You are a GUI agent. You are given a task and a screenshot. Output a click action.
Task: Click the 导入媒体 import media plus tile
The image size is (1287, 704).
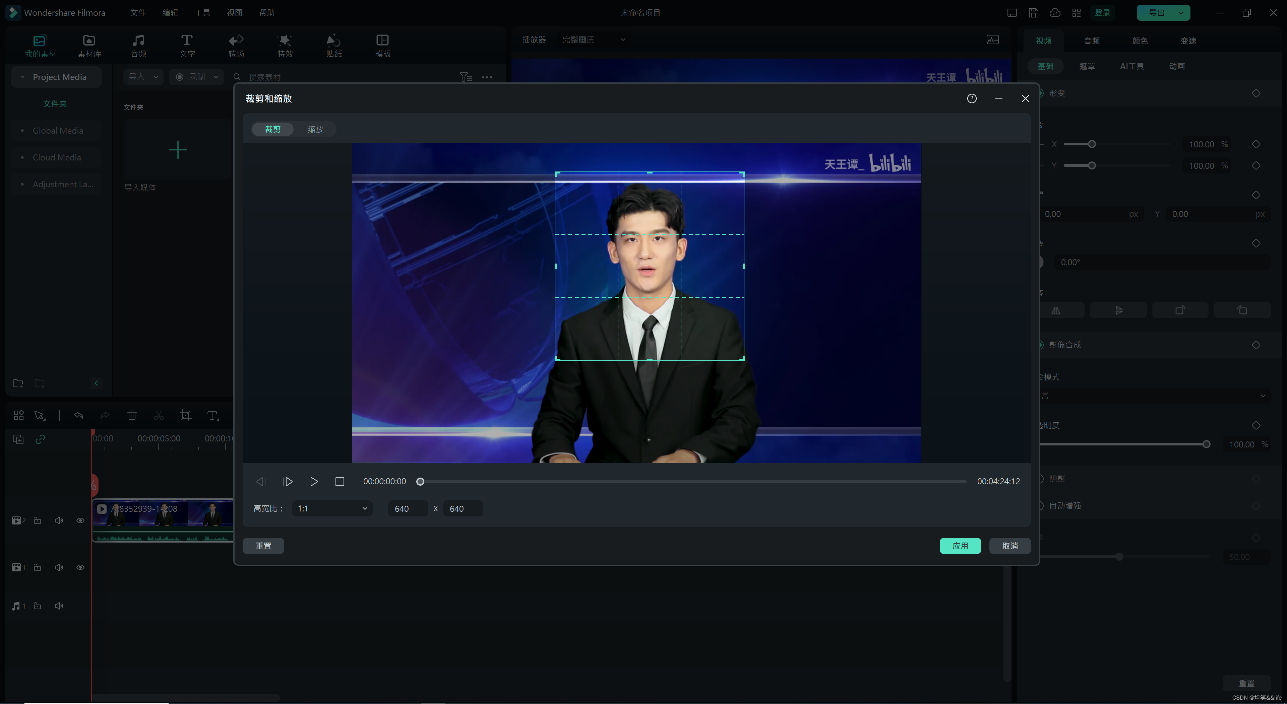(x=177, y=150)
